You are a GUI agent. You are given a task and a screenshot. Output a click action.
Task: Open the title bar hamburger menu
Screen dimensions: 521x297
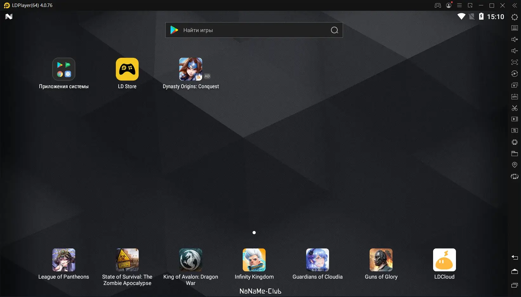click(459, 5)
